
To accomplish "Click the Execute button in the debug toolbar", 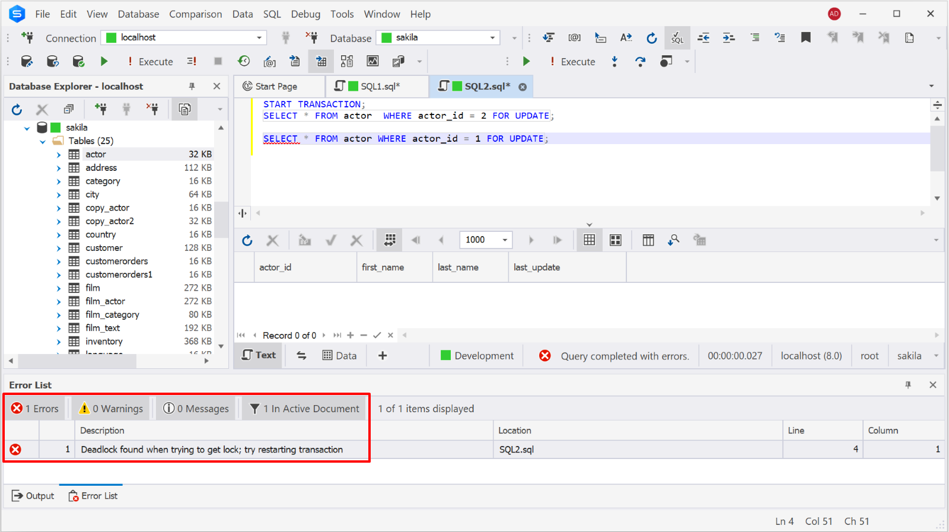I will click(573, 62).
